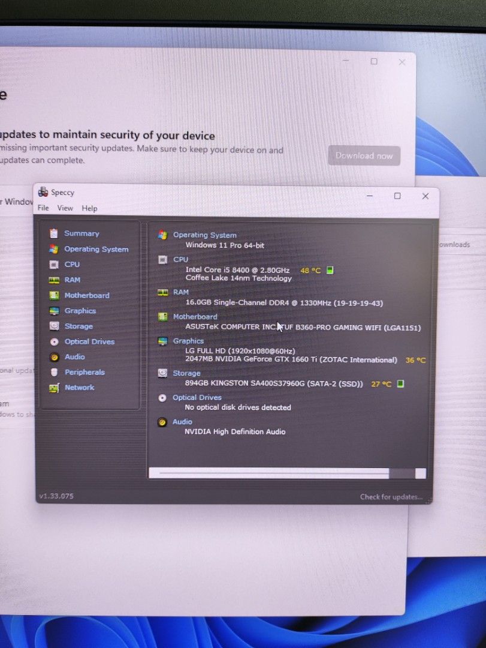The width and height of the screenshot is (486, 648).
Task: Open the Network card icon in sidebar
Action: coord(54,388)
